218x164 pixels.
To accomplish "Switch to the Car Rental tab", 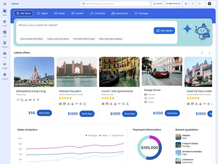I will coord(97,14).
